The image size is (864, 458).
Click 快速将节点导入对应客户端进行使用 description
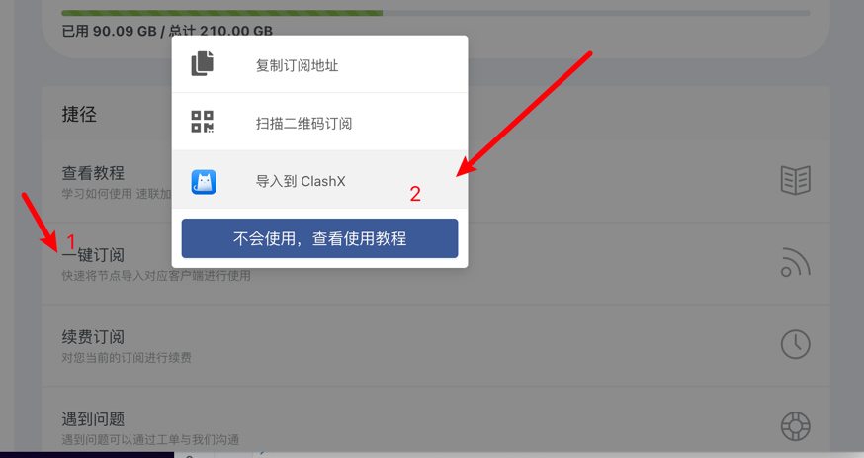156,276
